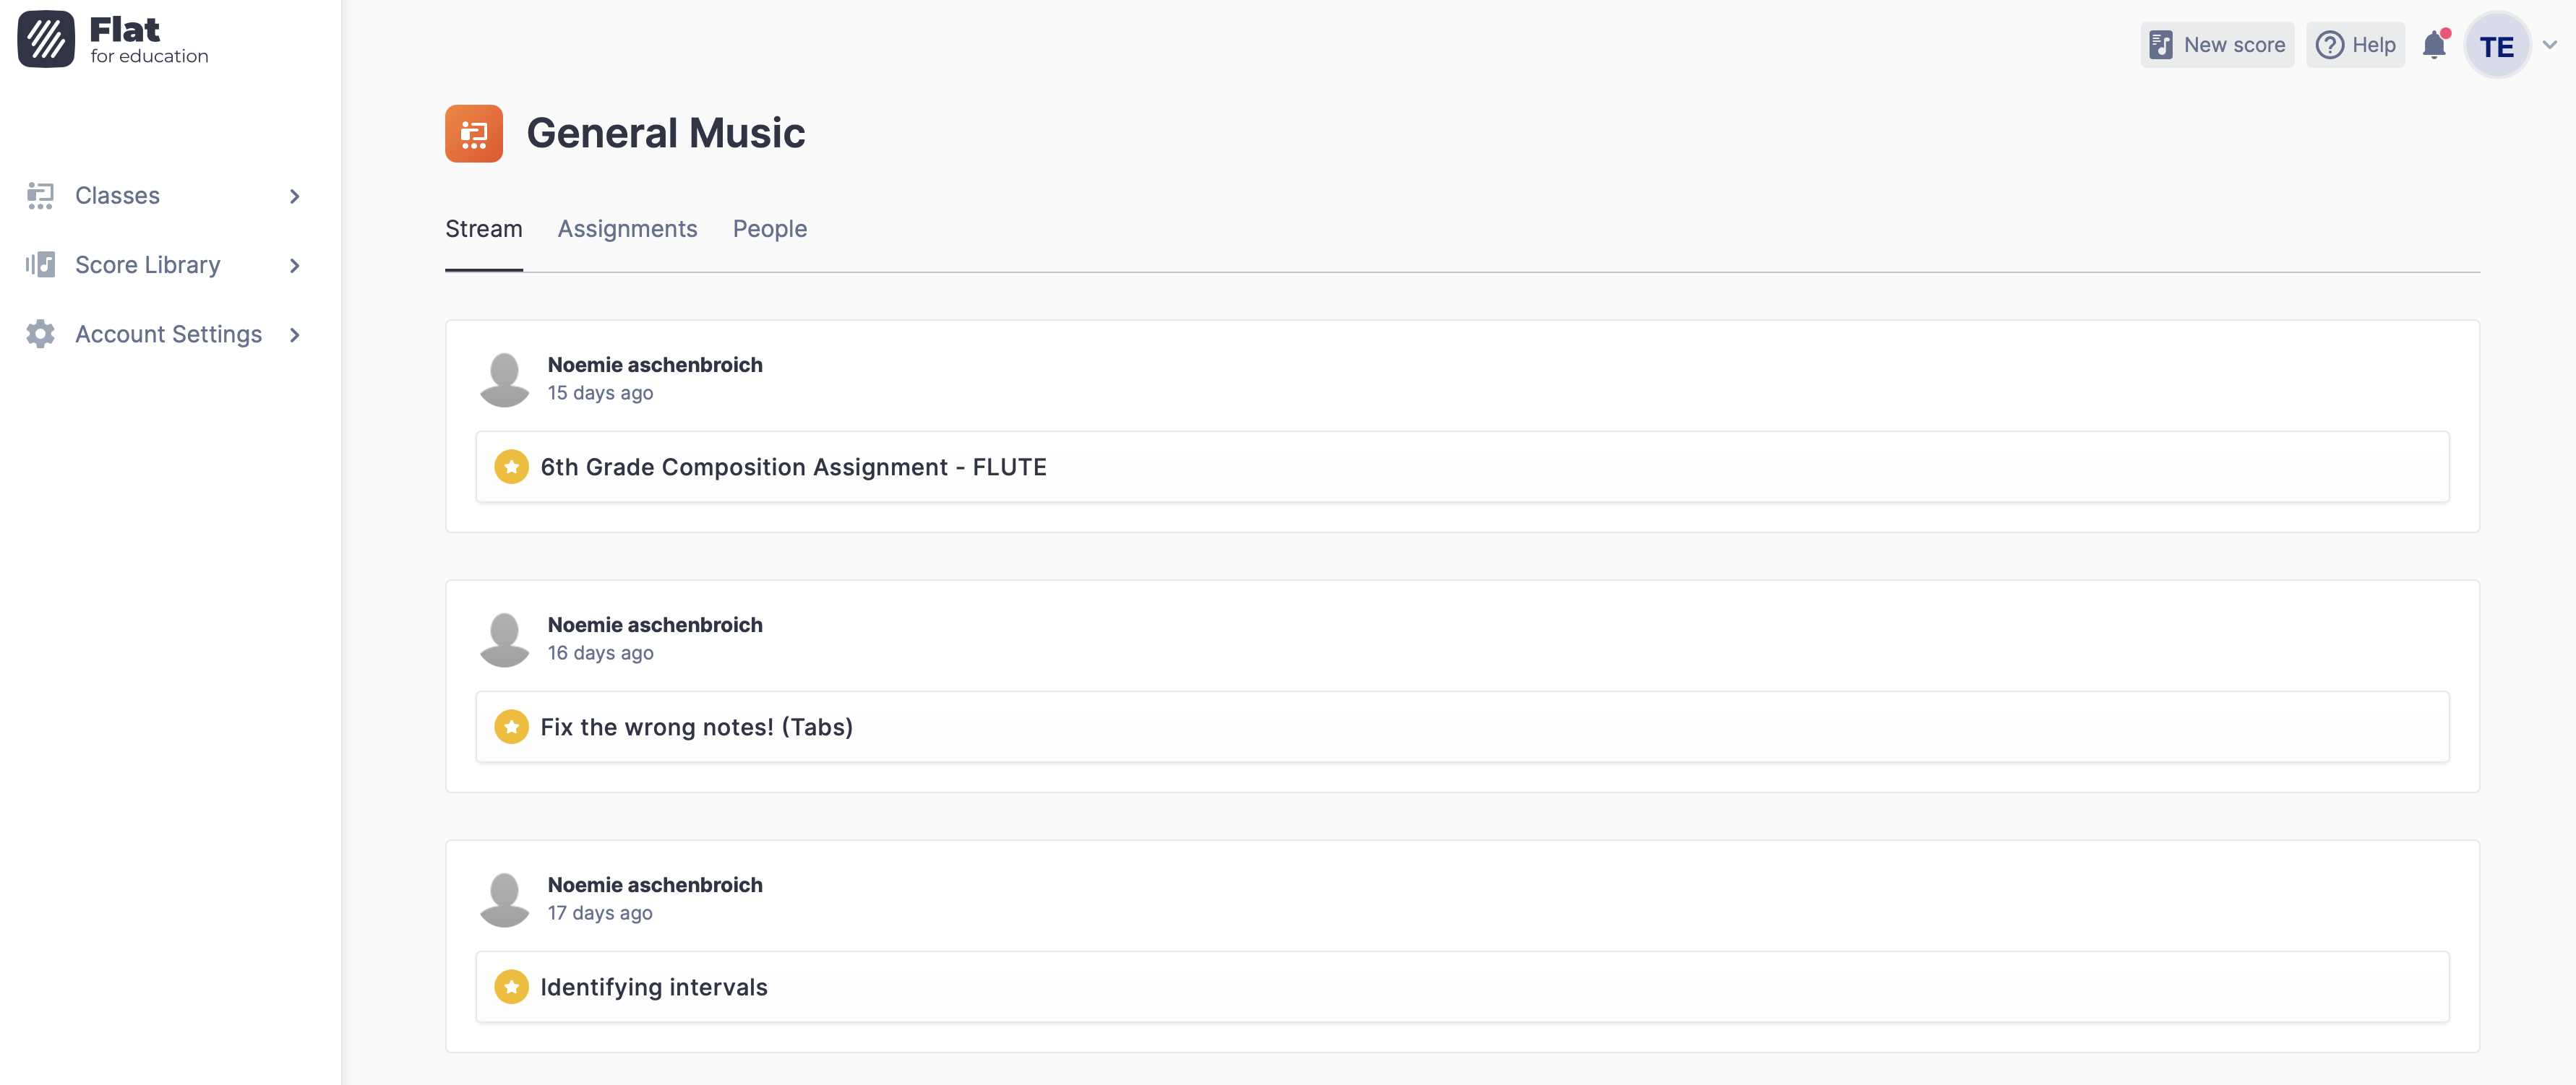Open the Fix the wrong notes! (Tabs) assignment
Screen dimensions: 2576x1085
point(696,727)
